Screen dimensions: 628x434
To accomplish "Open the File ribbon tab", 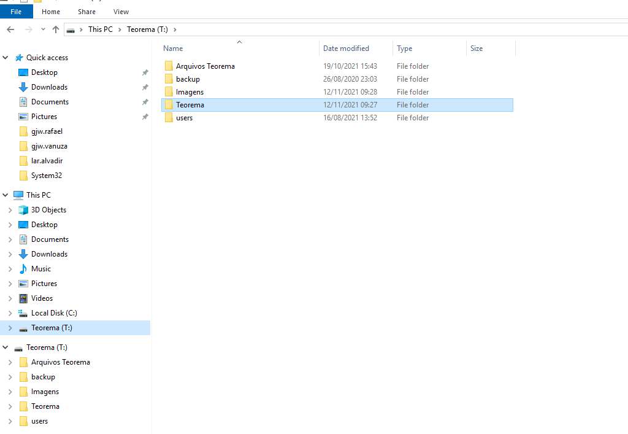I will click(16, 12).
